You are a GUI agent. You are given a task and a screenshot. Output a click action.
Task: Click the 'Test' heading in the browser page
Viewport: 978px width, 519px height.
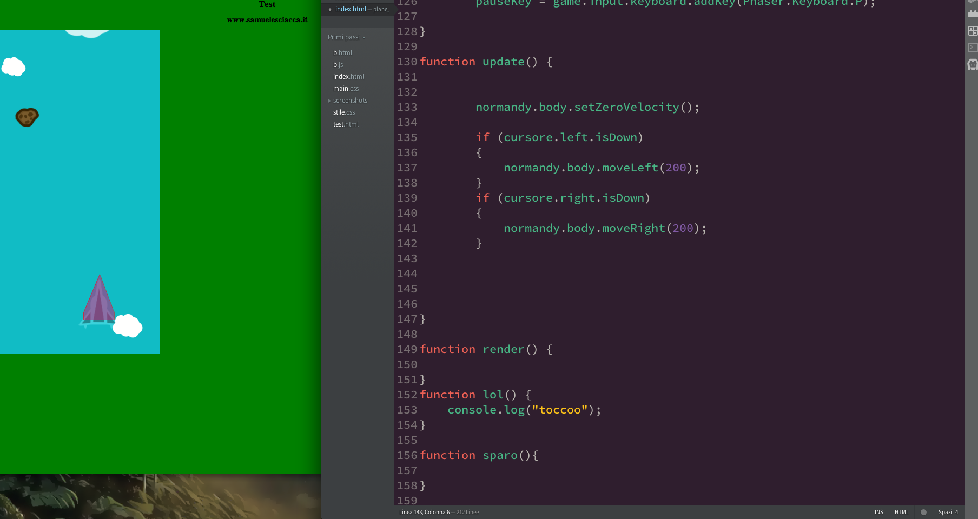pos(267,4)
